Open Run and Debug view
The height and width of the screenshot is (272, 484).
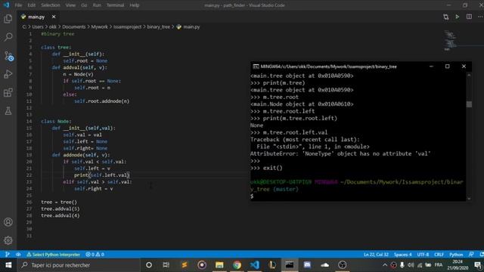click(x=8, y=74)
